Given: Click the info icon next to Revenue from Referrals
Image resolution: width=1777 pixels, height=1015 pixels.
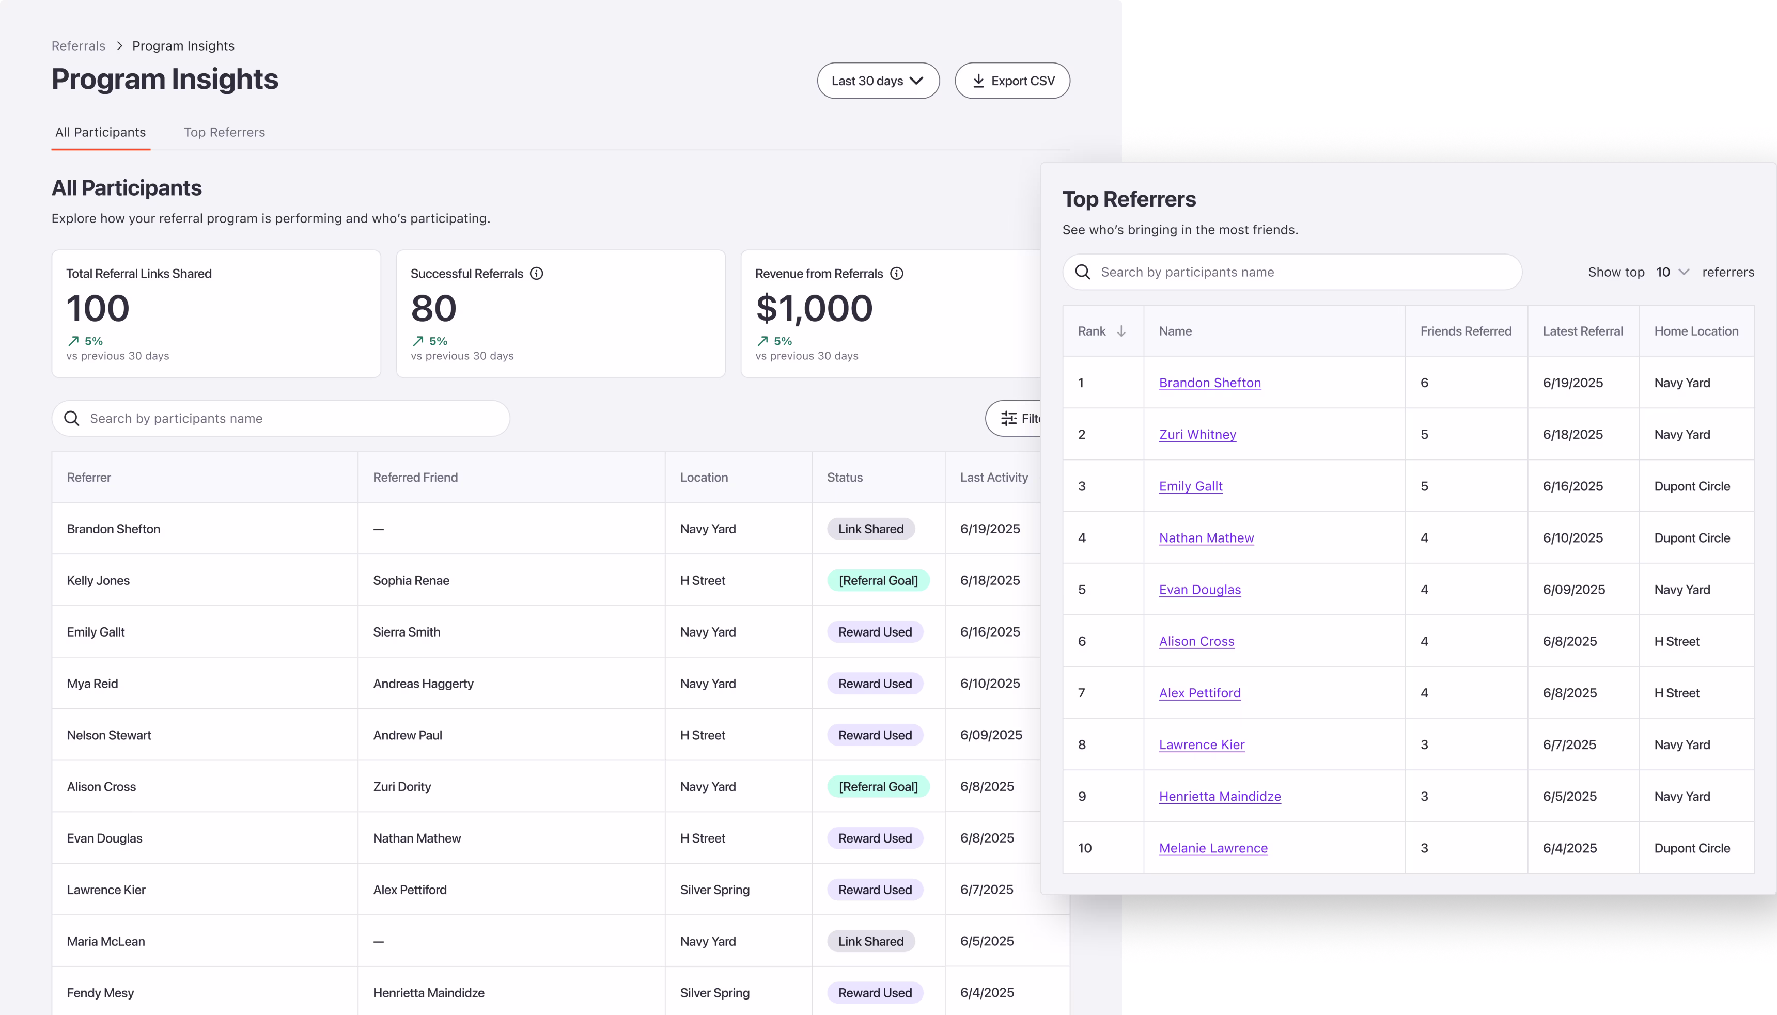Looking at the screenshot, I should [x=897, y=273].
